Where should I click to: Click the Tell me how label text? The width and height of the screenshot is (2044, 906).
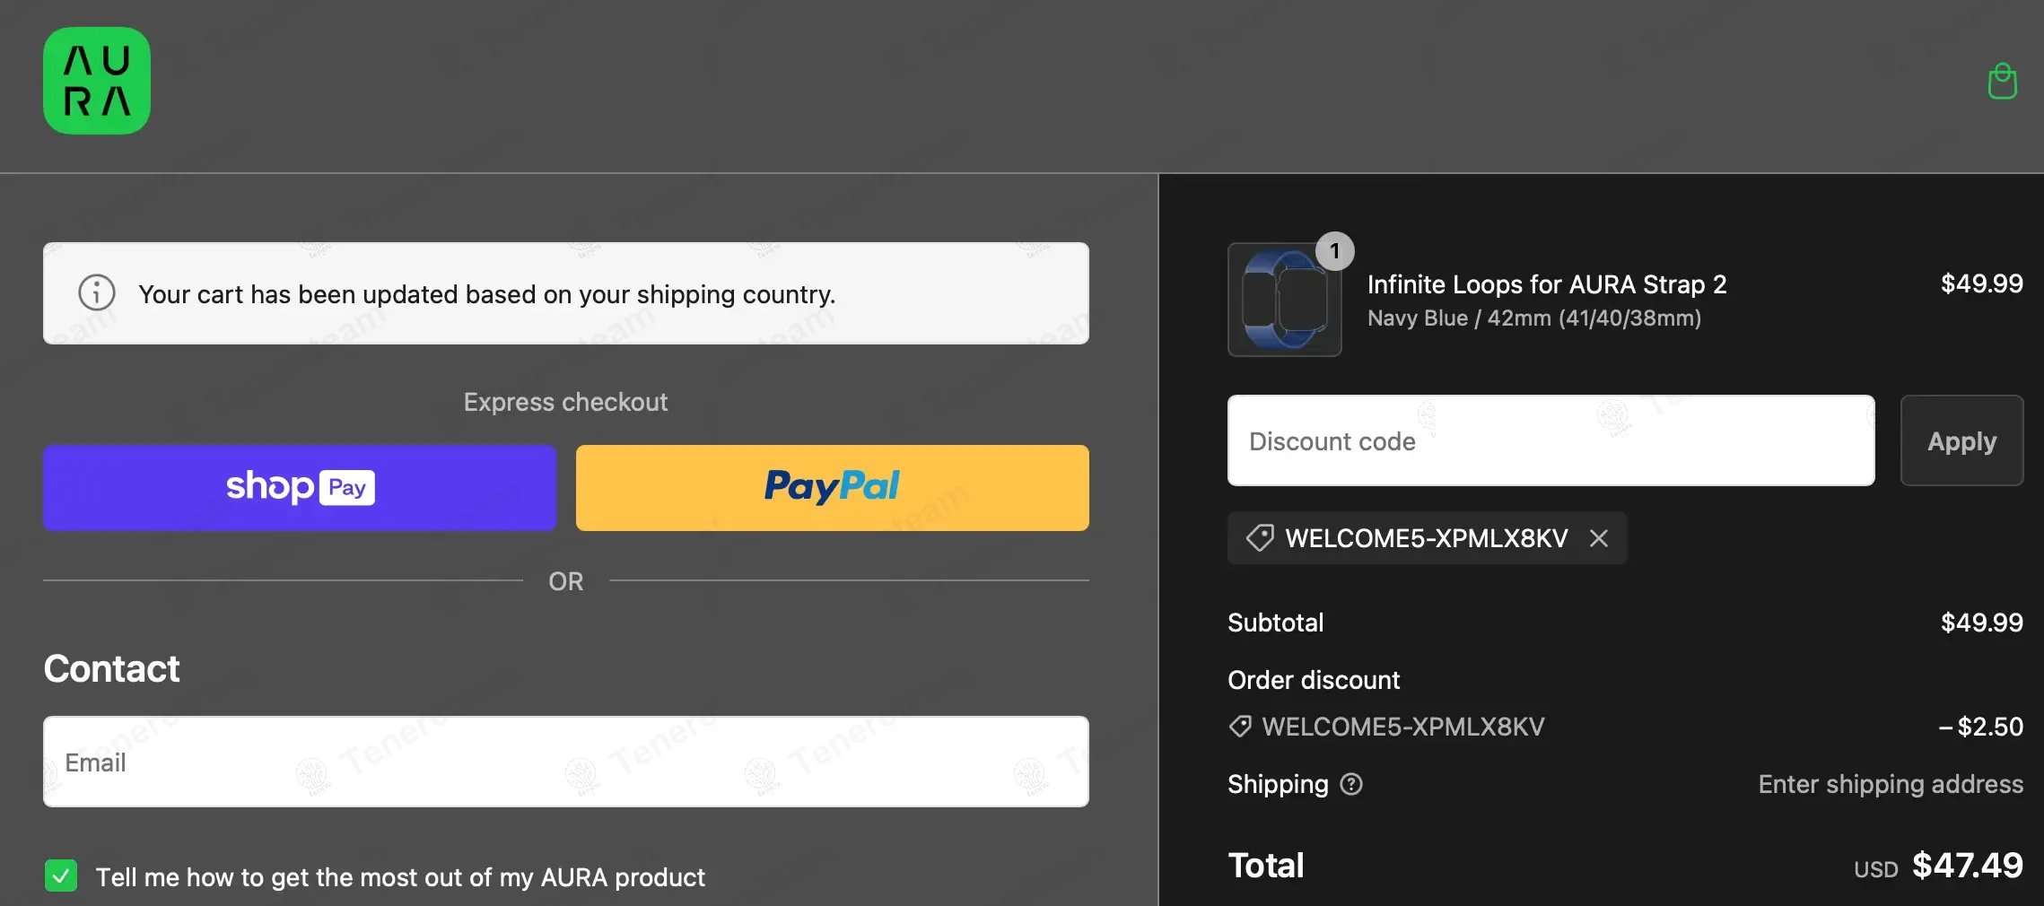pos(400,877)
